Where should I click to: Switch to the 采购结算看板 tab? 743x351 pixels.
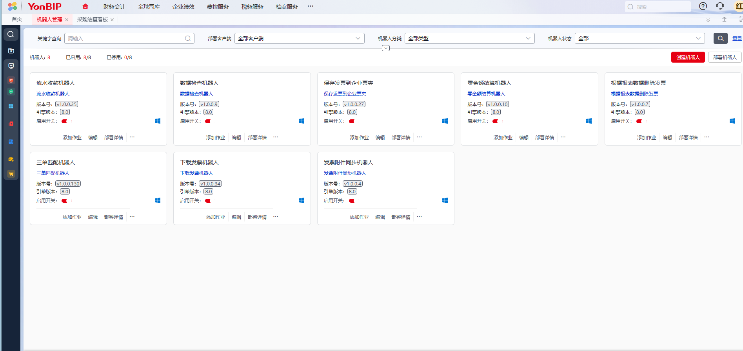click(x=93, y=20)
